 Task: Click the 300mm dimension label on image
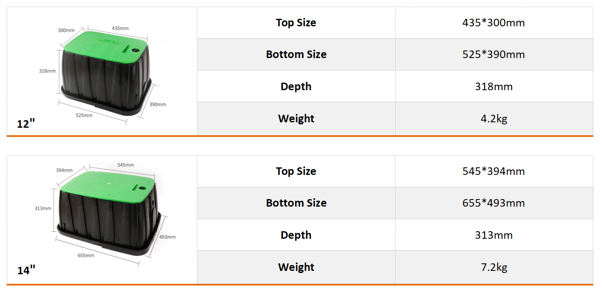tap(66, 30)
